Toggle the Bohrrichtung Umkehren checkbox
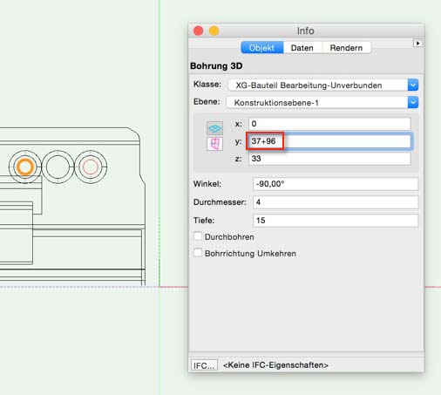This screenshot has height=395, width=441. (x=198, y=253)
